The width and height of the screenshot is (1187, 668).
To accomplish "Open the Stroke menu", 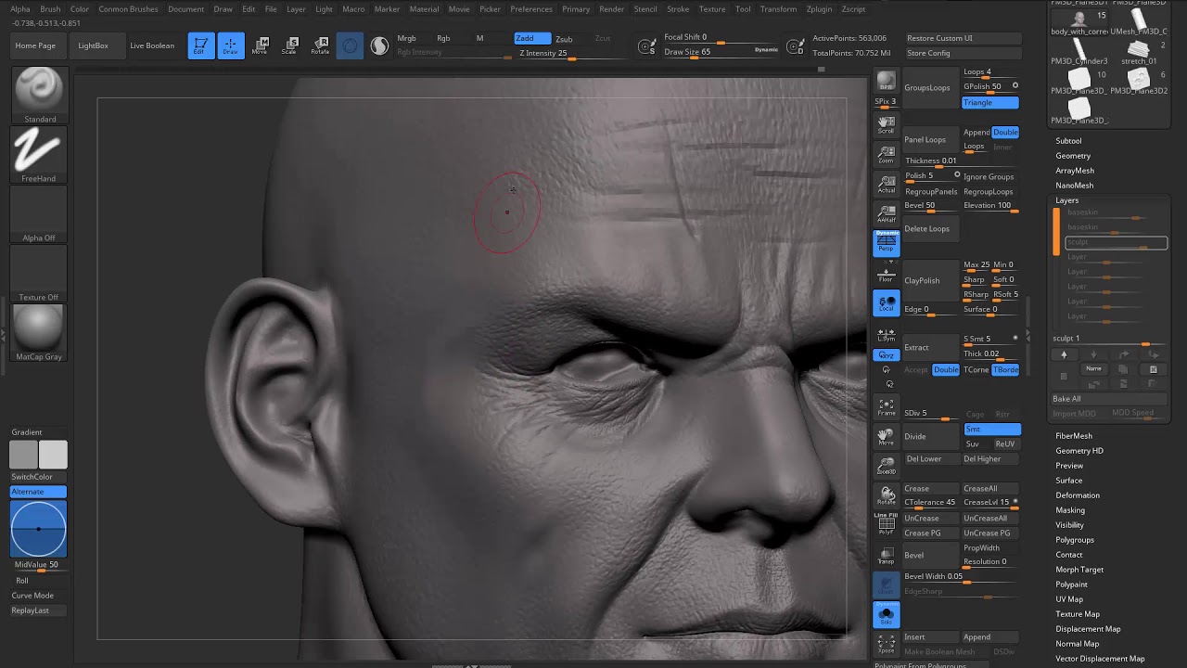I will pos(678,9).
